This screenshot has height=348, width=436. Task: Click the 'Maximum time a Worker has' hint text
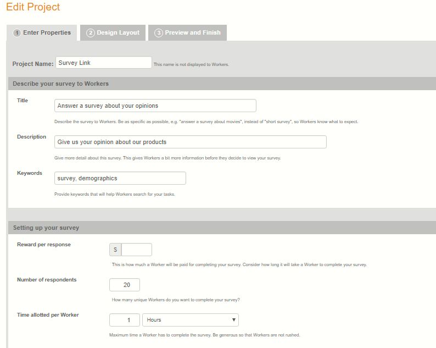(205, 335)
